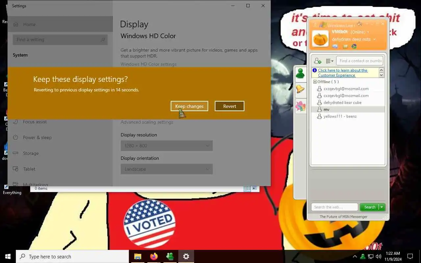The image size is (421, 263).
Task: Open the volume speaker tray icon
Action: click(379, 256)
